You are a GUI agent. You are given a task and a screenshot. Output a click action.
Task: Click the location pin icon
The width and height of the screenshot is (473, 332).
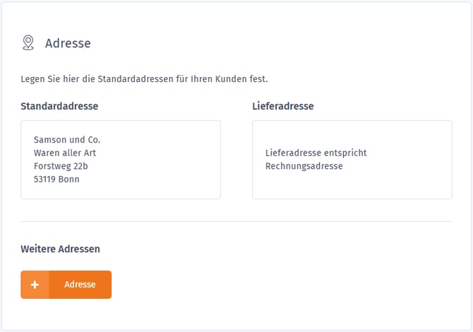(x=28, y=43)
